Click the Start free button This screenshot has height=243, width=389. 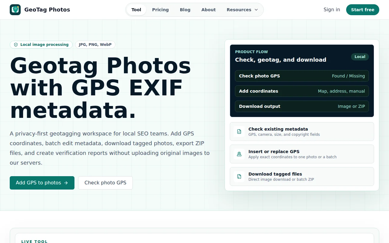363,10
